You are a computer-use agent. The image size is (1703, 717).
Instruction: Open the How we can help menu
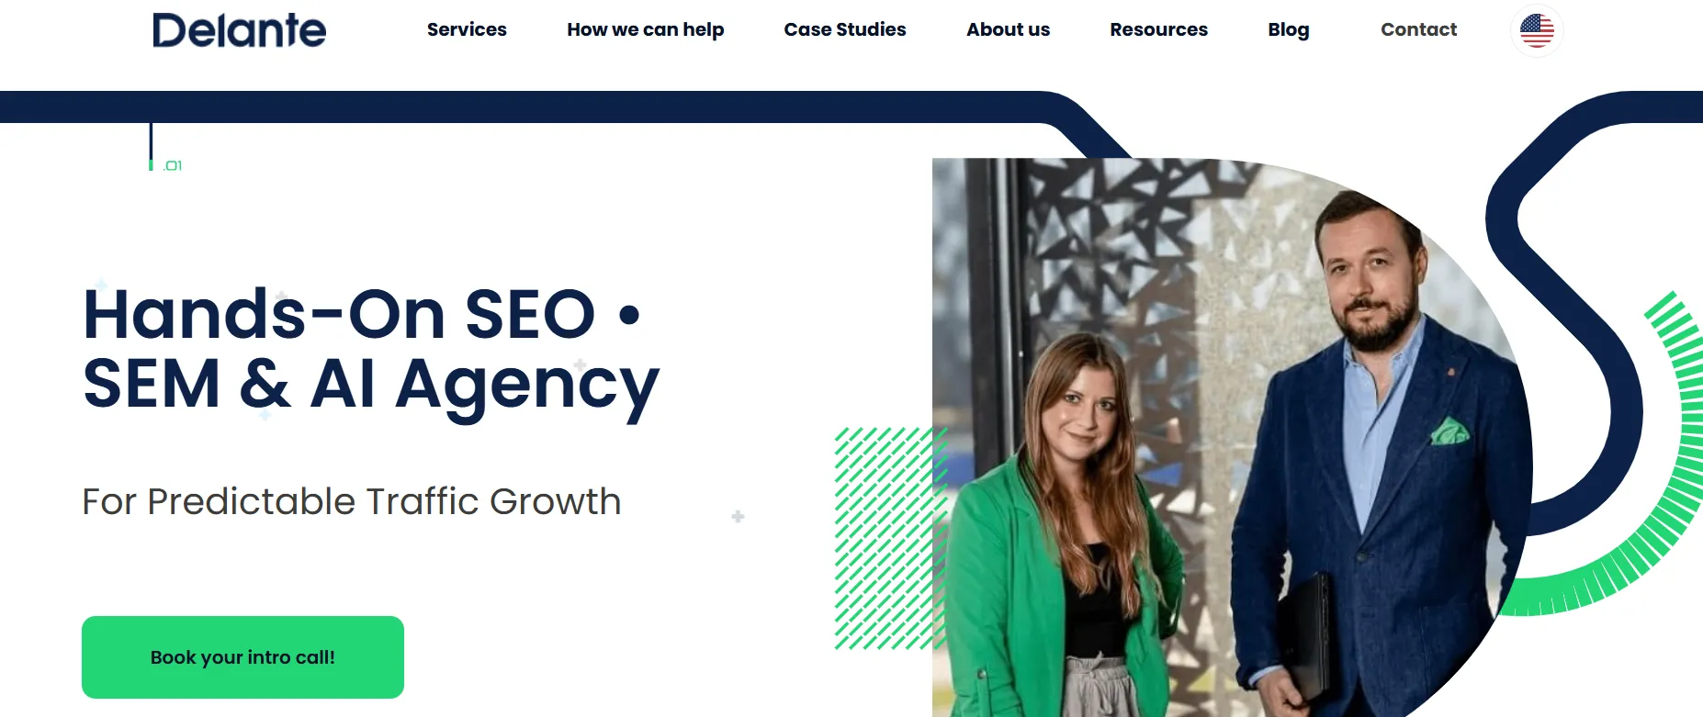tap(646, 29)
